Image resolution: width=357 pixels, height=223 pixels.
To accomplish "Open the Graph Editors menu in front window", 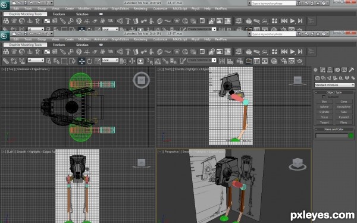I will [120, 39].
